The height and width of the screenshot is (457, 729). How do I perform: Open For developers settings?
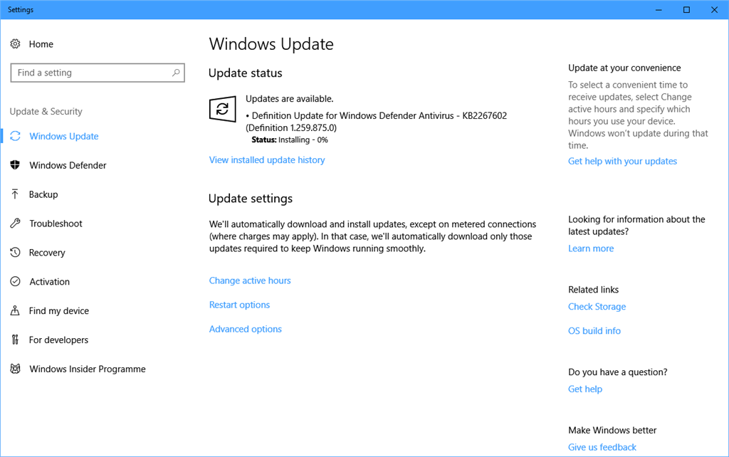(x=58, y=340)
